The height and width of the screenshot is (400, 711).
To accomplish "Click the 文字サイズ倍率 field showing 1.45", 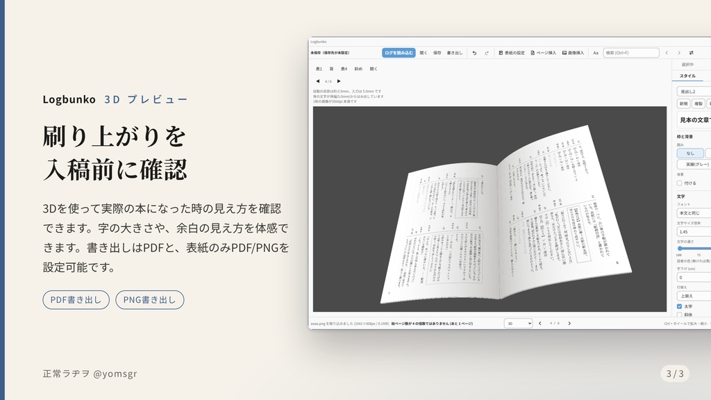I will coord(694,232).
